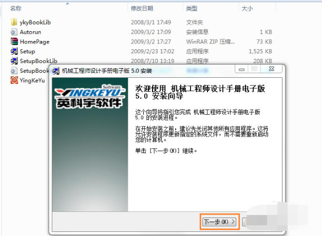The image size is (322, 236).
Task: Close the installer dialog window
Action: point(272,69)
